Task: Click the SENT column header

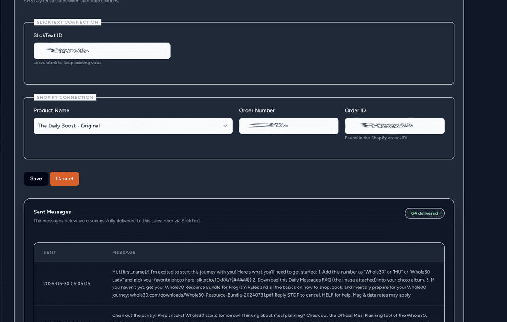Action: pyautogui.click(x=50, y=253)
